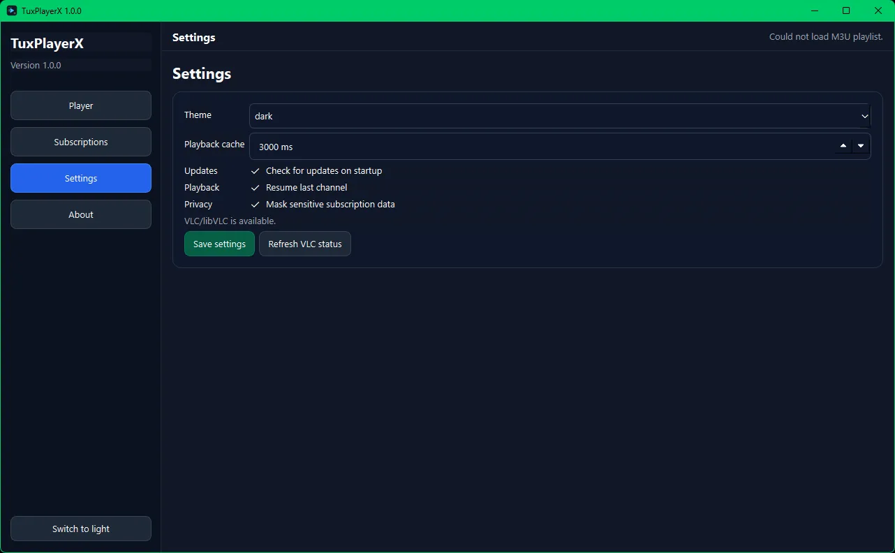The width and height of the screenshot is (895, 553).
Task: Click the TuxPlayerX app icon in title bar
Action: 12,10
